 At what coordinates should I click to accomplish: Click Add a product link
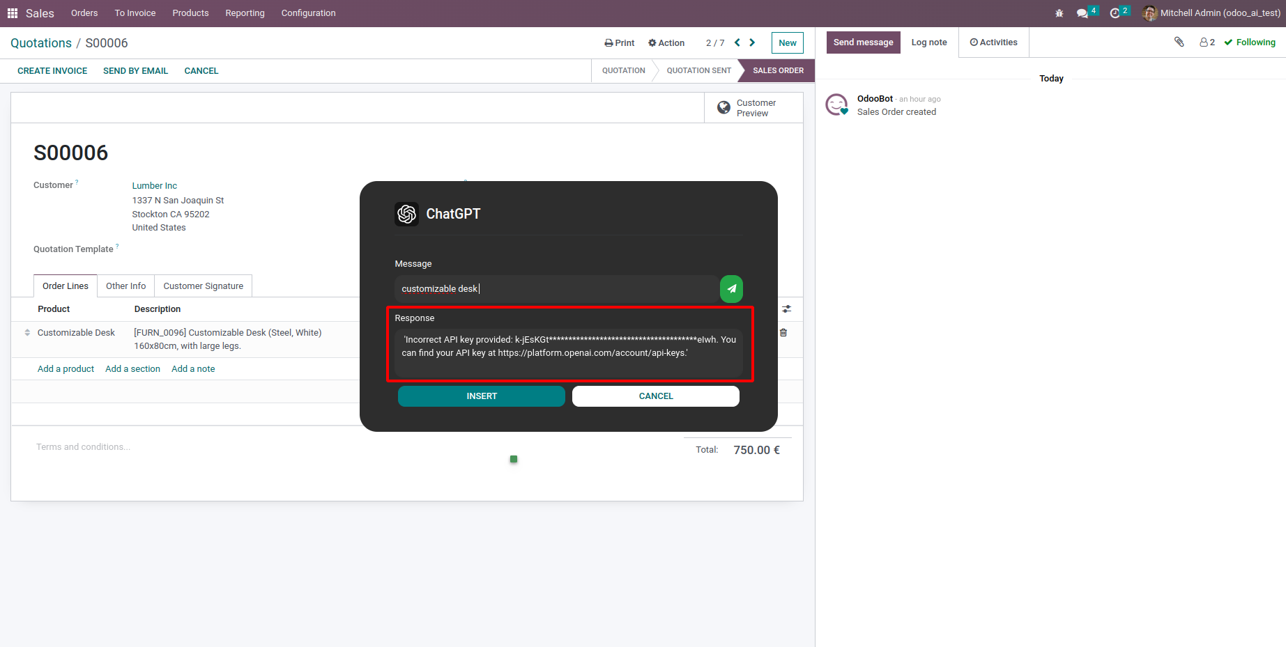click(x=66, y=369)
